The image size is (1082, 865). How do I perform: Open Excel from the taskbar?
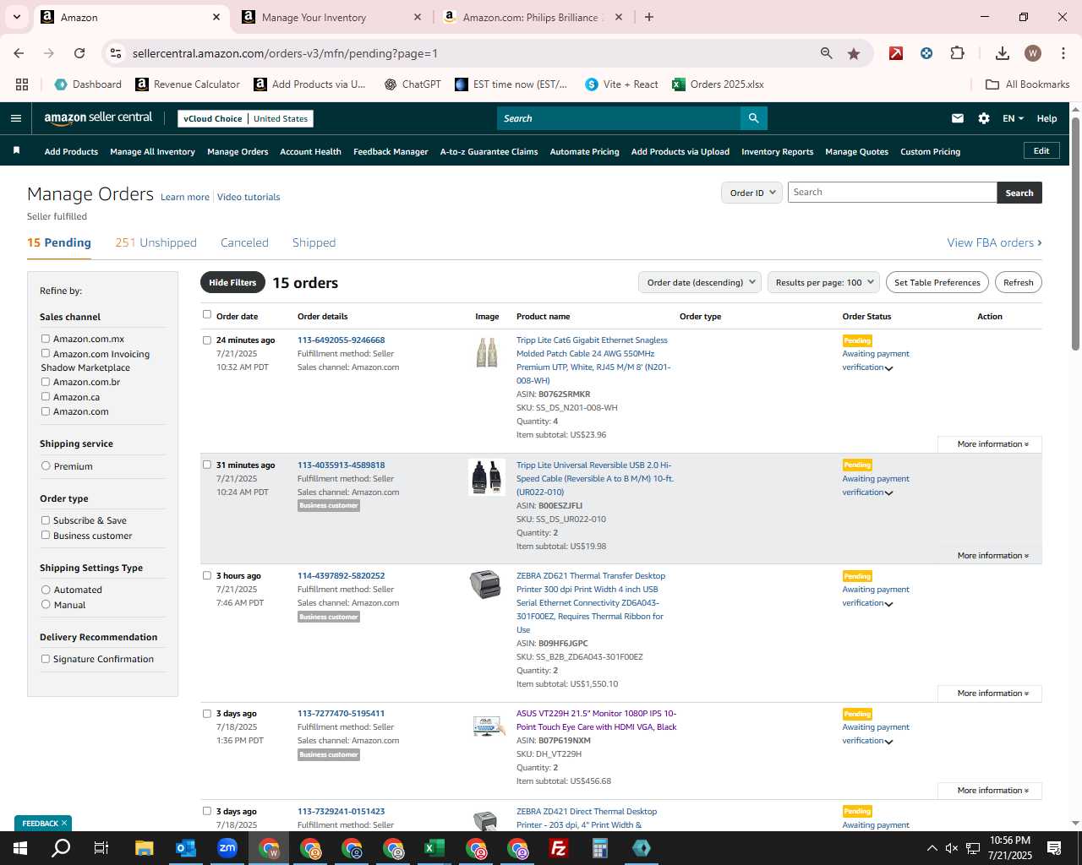(x=434, y=848)
